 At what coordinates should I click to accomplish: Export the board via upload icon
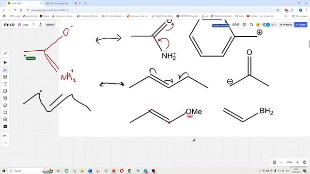pos(41,25)
